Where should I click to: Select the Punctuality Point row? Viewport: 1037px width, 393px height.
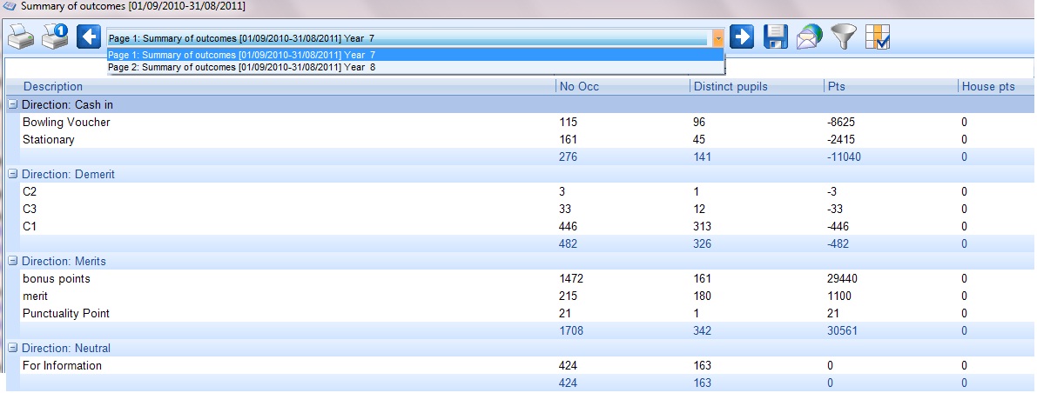[x=527, y=313]
